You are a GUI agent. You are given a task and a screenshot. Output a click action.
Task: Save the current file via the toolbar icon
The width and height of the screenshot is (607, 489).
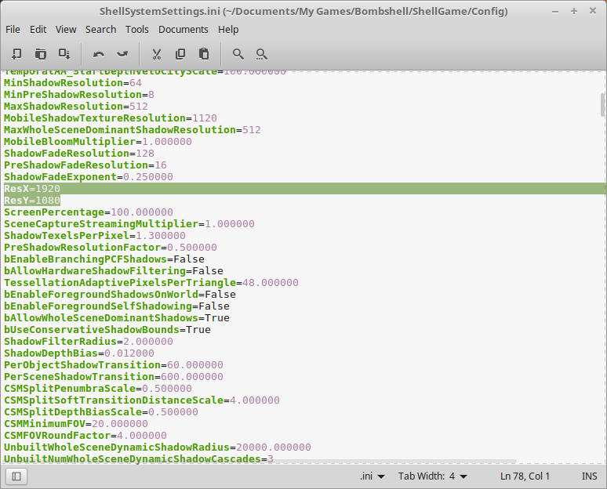(x=64, y=54)
